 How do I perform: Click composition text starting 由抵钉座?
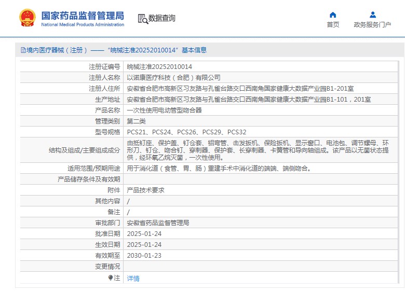point(258,150)
